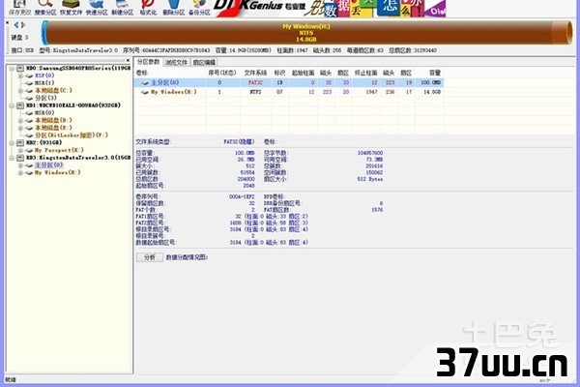Viewport: 580px width, 387px height.
Task: Collapse the HD1 WDC disk node
Action: click(x=12, y=105)
